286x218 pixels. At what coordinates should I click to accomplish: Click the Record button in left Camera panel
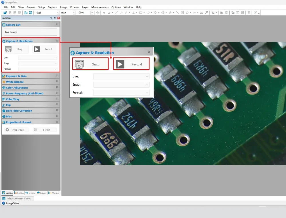tap(45, 49)
